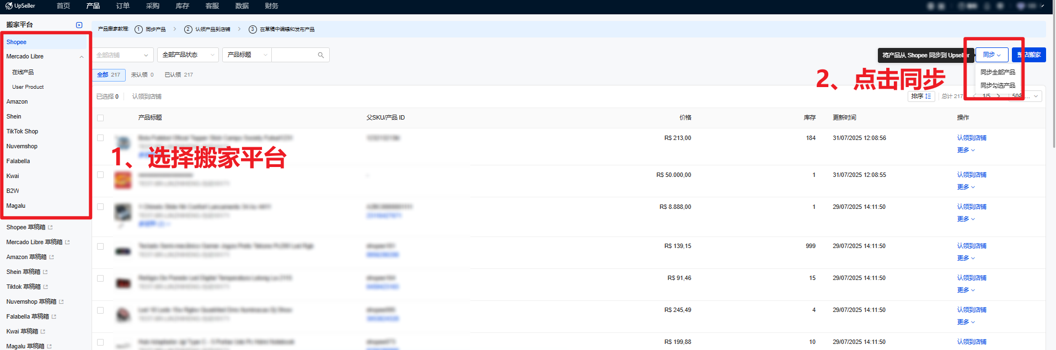Click the product title search input field
The image size is (1056, 350).
tap(293, 55)
